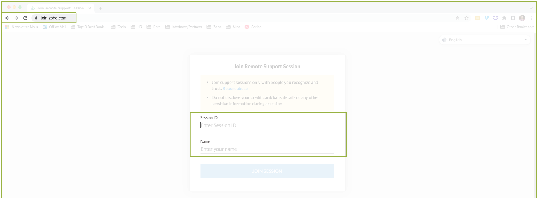The width and height of the screenshot is (538, 200).
Task: Focus the Session ID input field
Action: 267,125
